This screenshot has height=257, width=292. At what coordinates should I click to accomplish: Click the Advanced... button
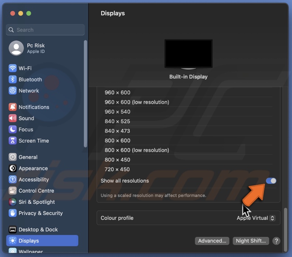coord(212,241)
